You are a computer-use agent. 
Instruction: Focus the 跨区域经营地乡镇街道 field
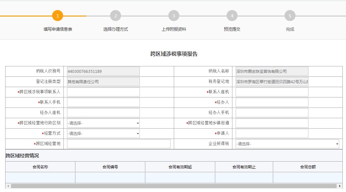272,123
